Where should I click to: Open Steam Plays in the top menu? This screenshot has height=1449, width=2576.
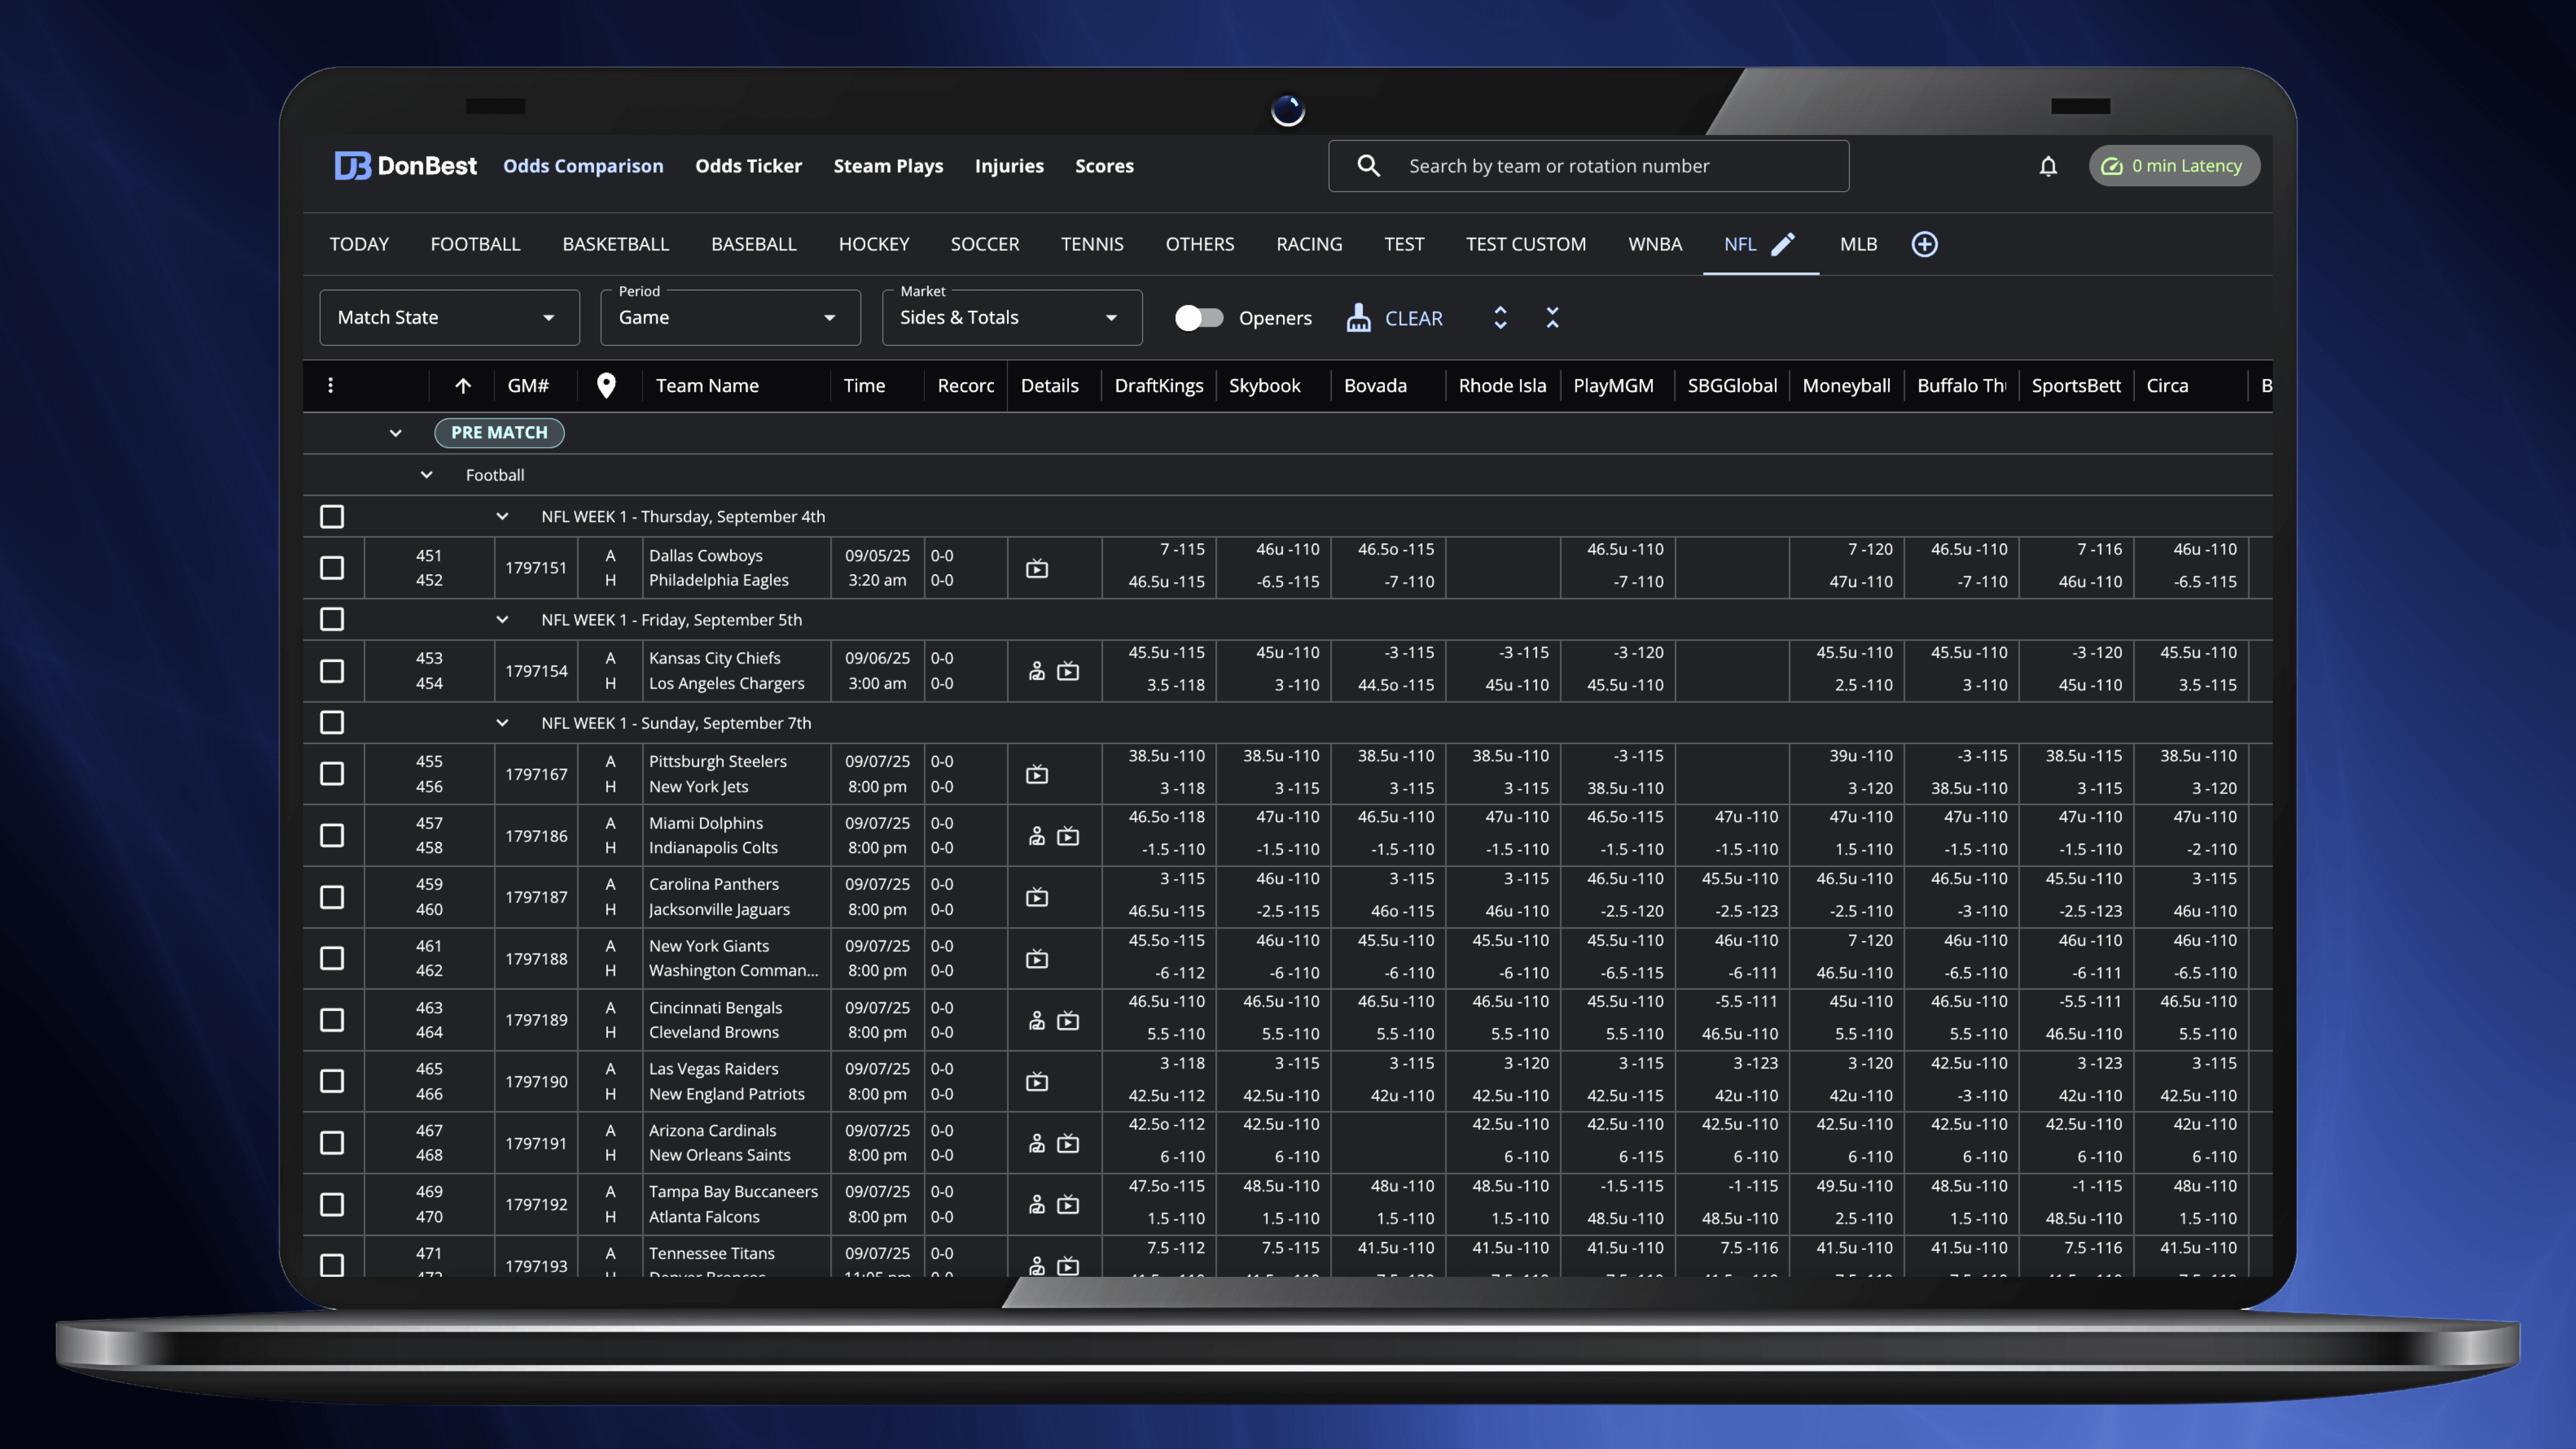point(888,166)
